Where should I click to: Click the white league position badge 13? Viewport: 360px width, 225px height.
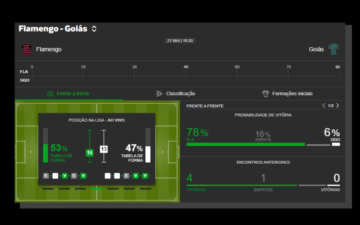[104, 149]
